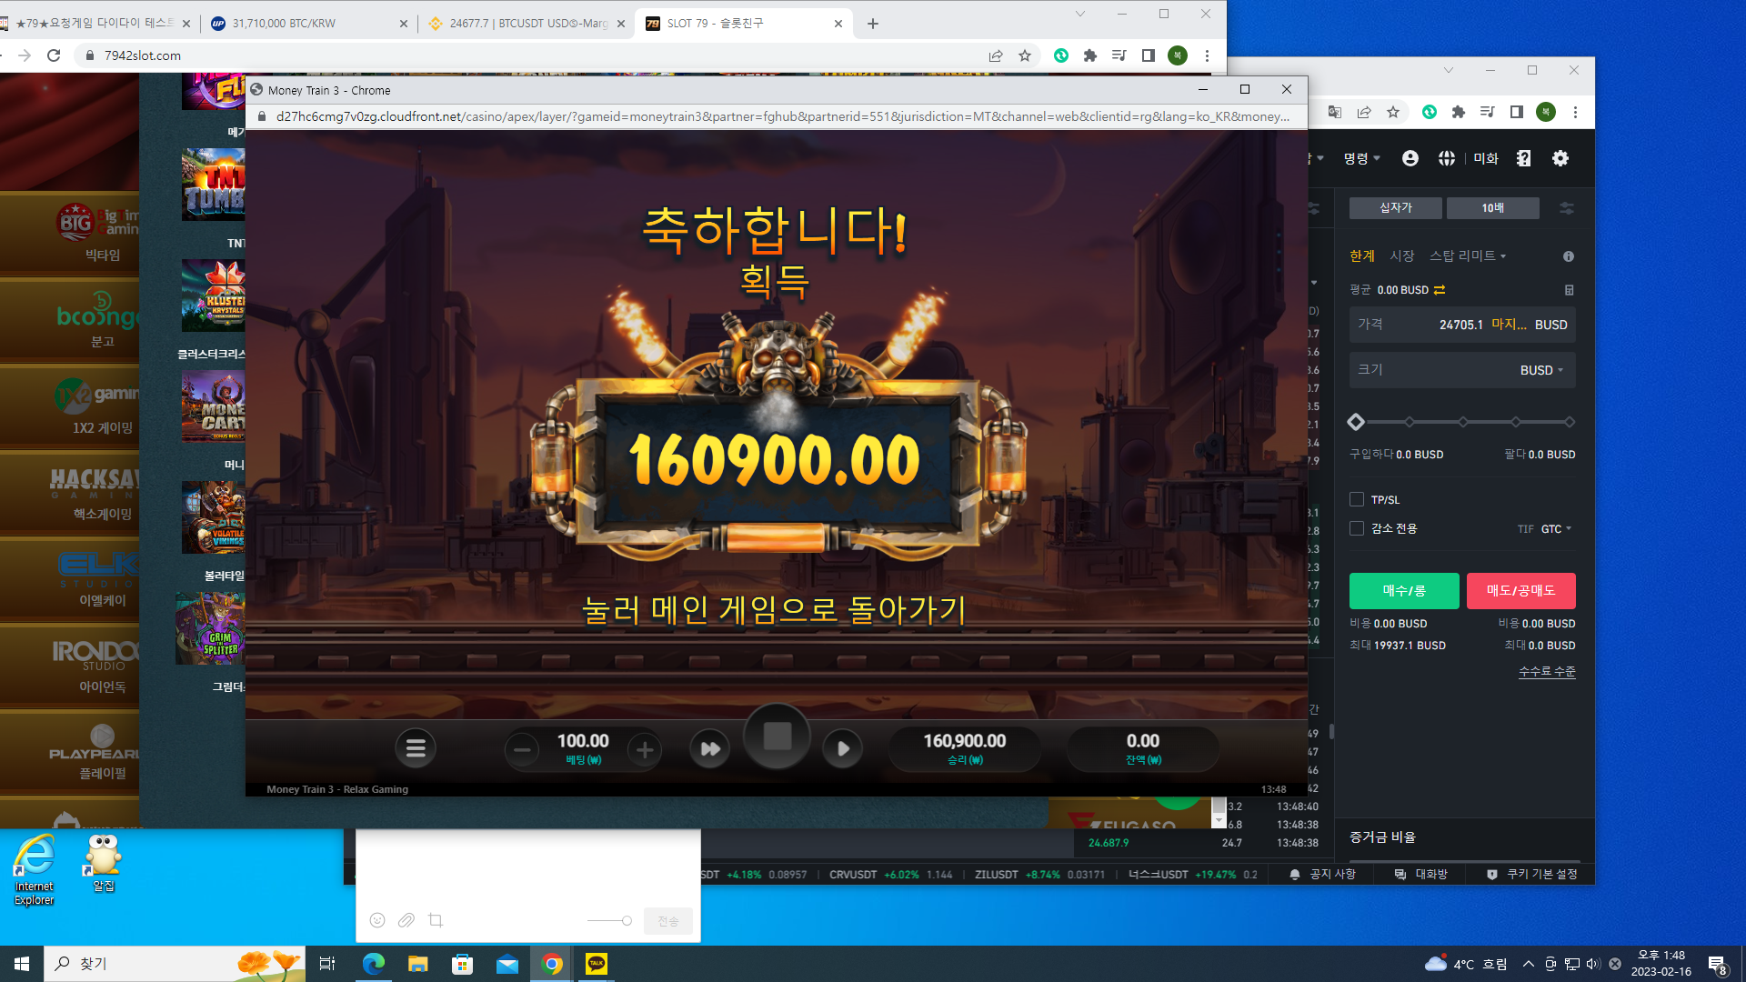This screenshot has width=1746, height=982.
Task: Switch to the BTCUSDT USD-Margin tab
Action: point(528,24)
